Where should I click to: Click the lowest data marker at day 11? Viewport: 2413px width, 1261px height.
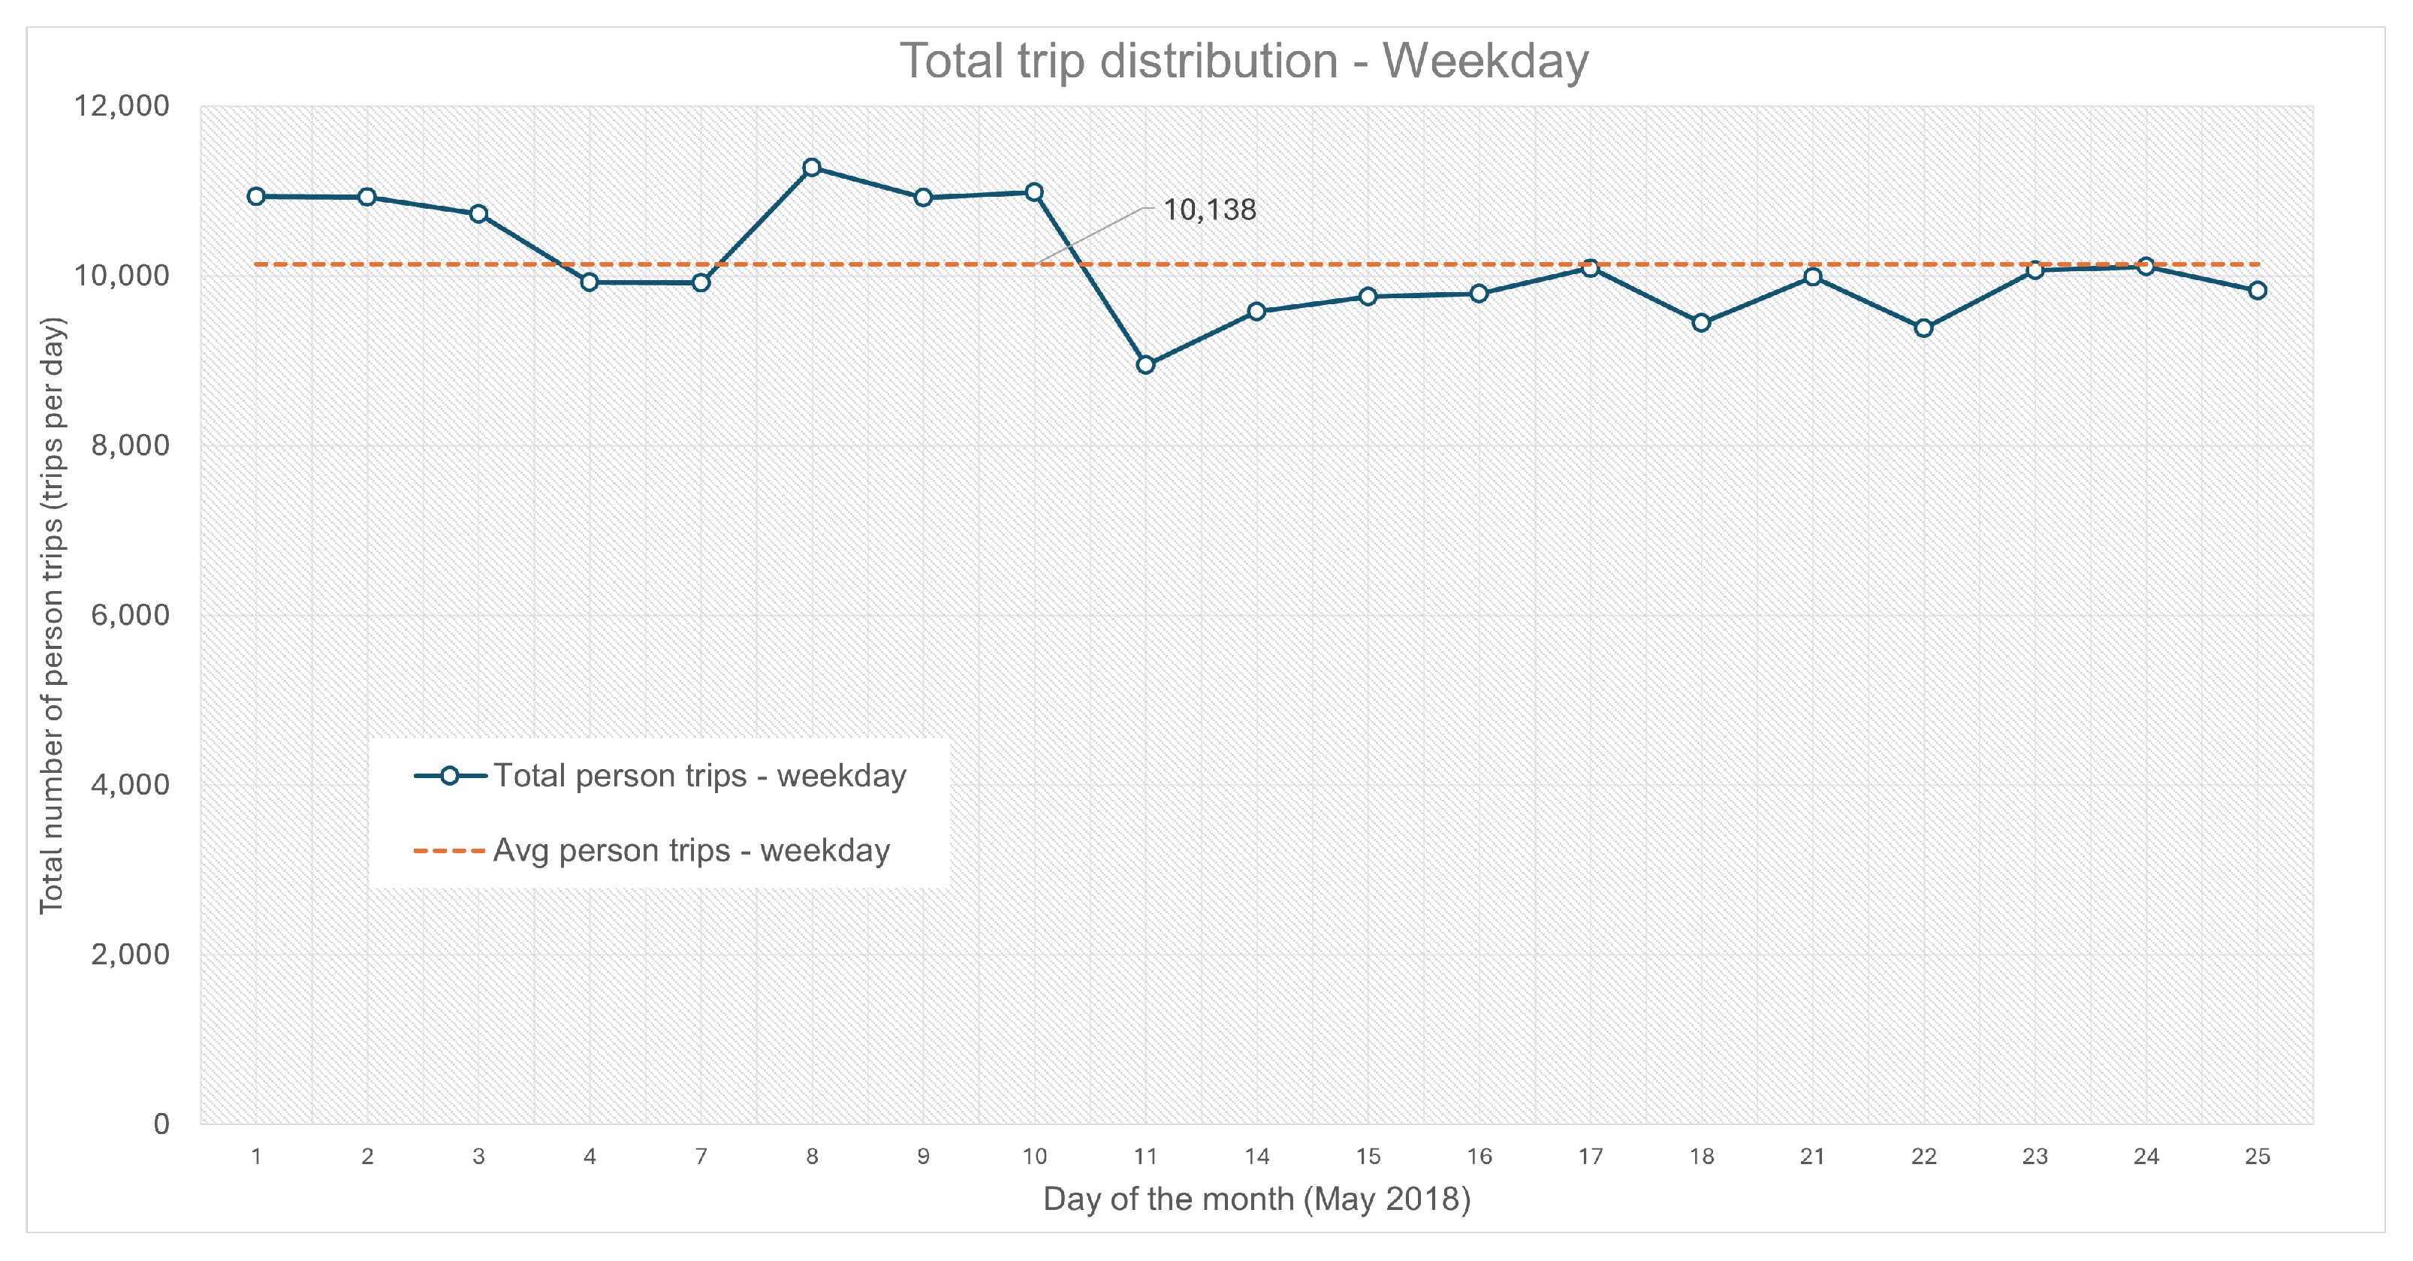click(1145, 364)
